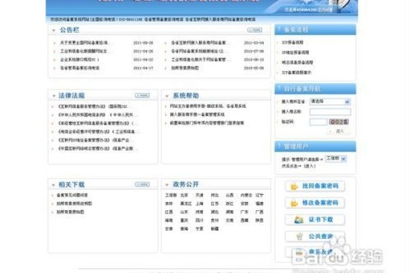Select 重庆 in 政务公开 list

(184, 220)
